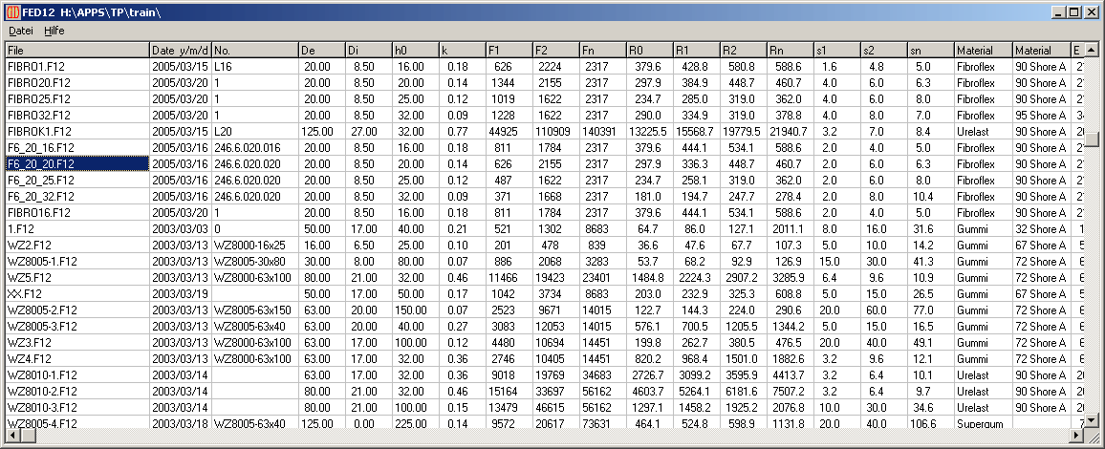This screenshot has height=449, width=1105.
Task: Click the vertical scrollbar thumb
Action: [x=1091, y=138]
